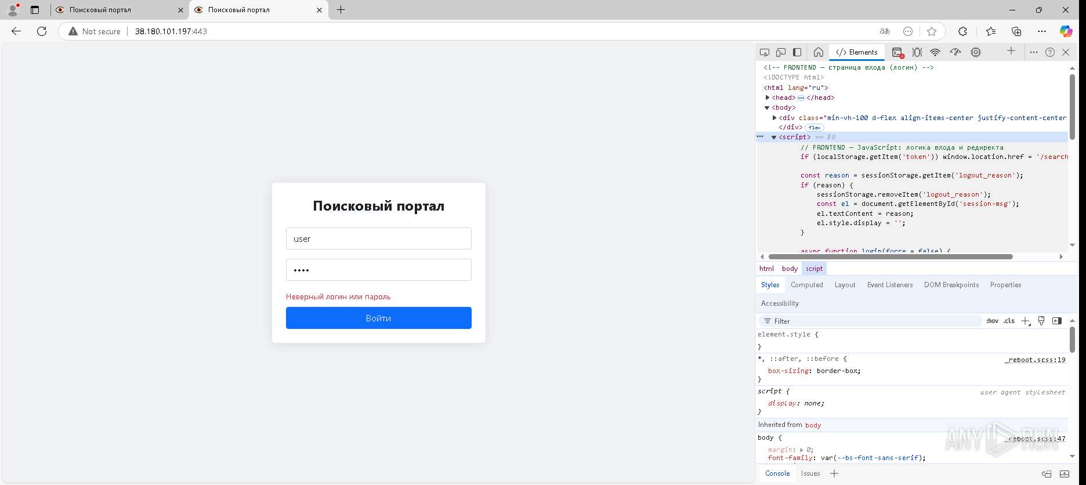Click the blue Войти button
Viewport: 1086px width, 485px height.
(x=379, y=318)
